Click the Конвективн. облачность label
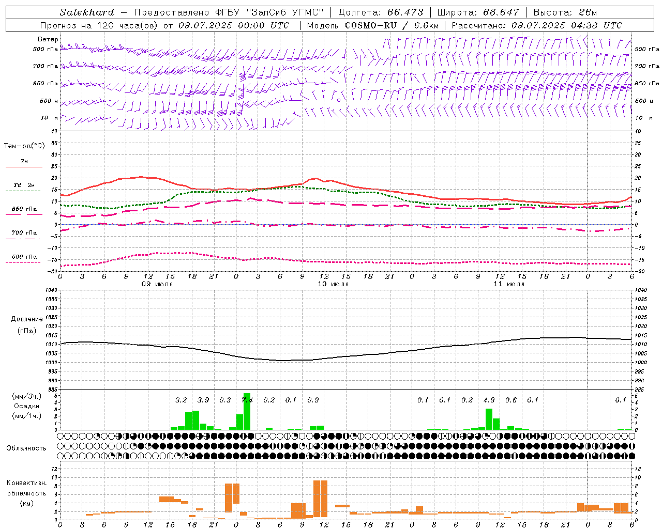 coord(26,488)
